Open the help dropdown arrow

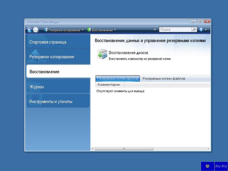pos(206,30)
